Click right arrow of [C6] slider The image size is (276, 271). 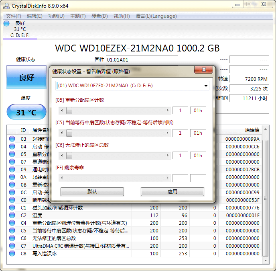click(x=167, y=156)
